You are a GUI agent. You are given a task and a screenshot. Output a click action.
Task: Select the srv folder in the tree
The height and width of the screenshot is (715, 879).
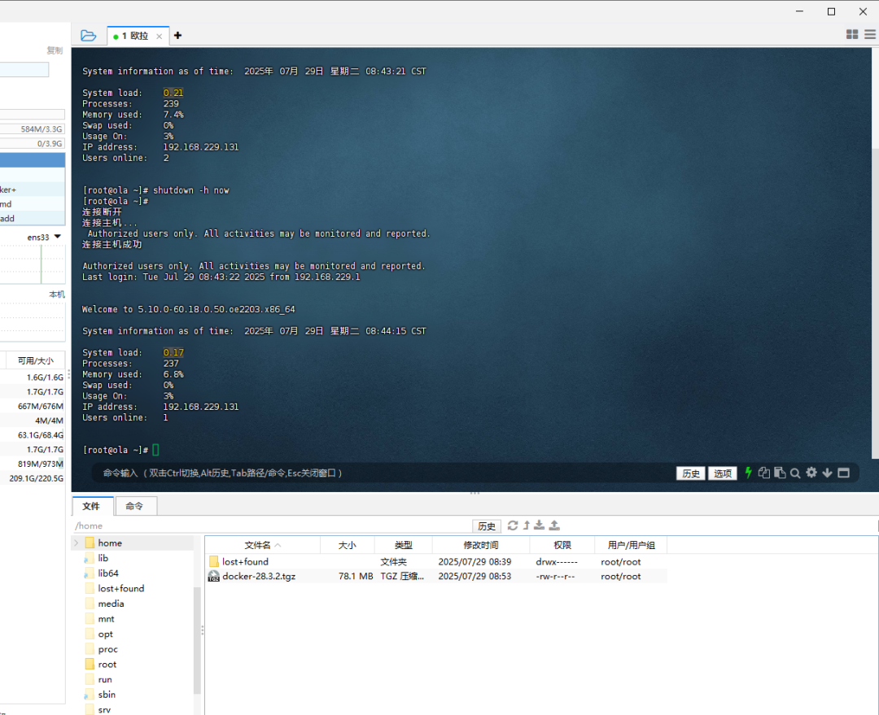coord(98,709)
